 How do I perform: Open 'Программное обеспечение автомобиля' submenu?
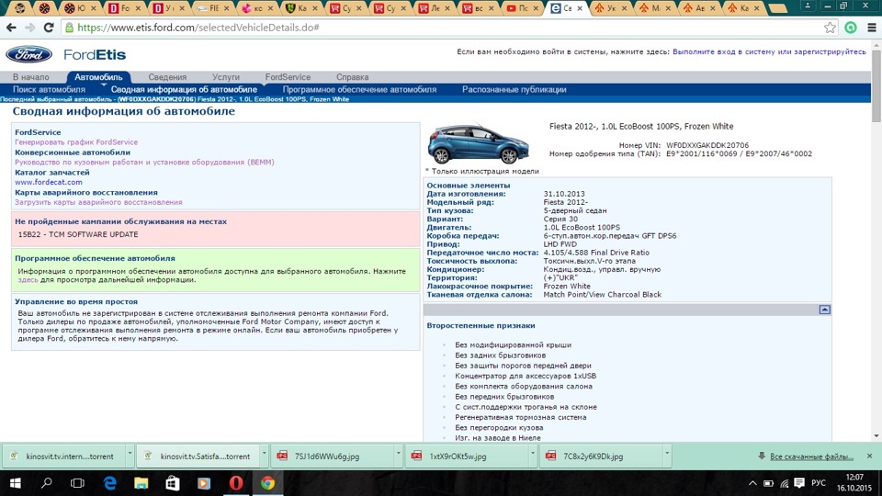coord(359,89)
